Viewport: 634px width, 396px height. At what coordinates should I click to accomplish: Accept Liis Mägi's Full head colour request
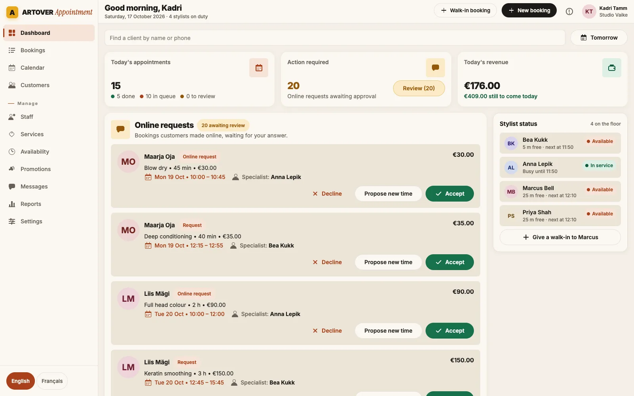(450, 331)
